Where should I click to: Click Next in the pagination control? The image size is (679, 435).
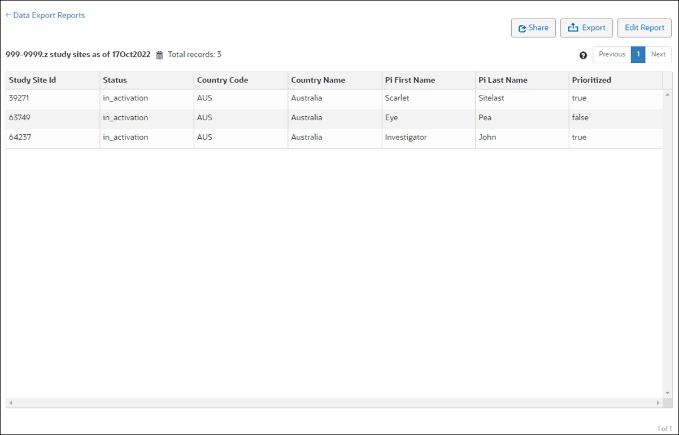point(658,55)
